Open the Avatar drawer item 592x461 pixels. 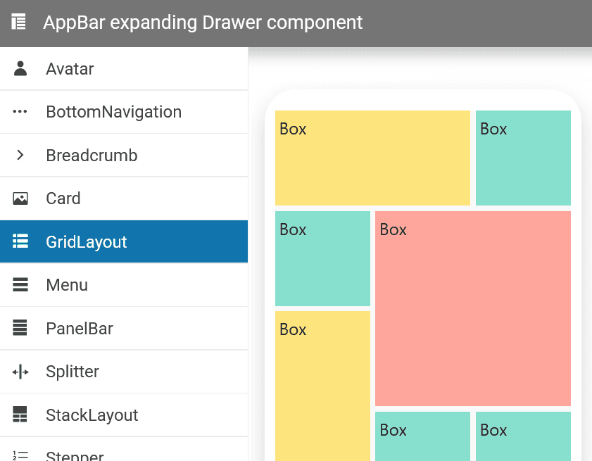pos(124,69)
